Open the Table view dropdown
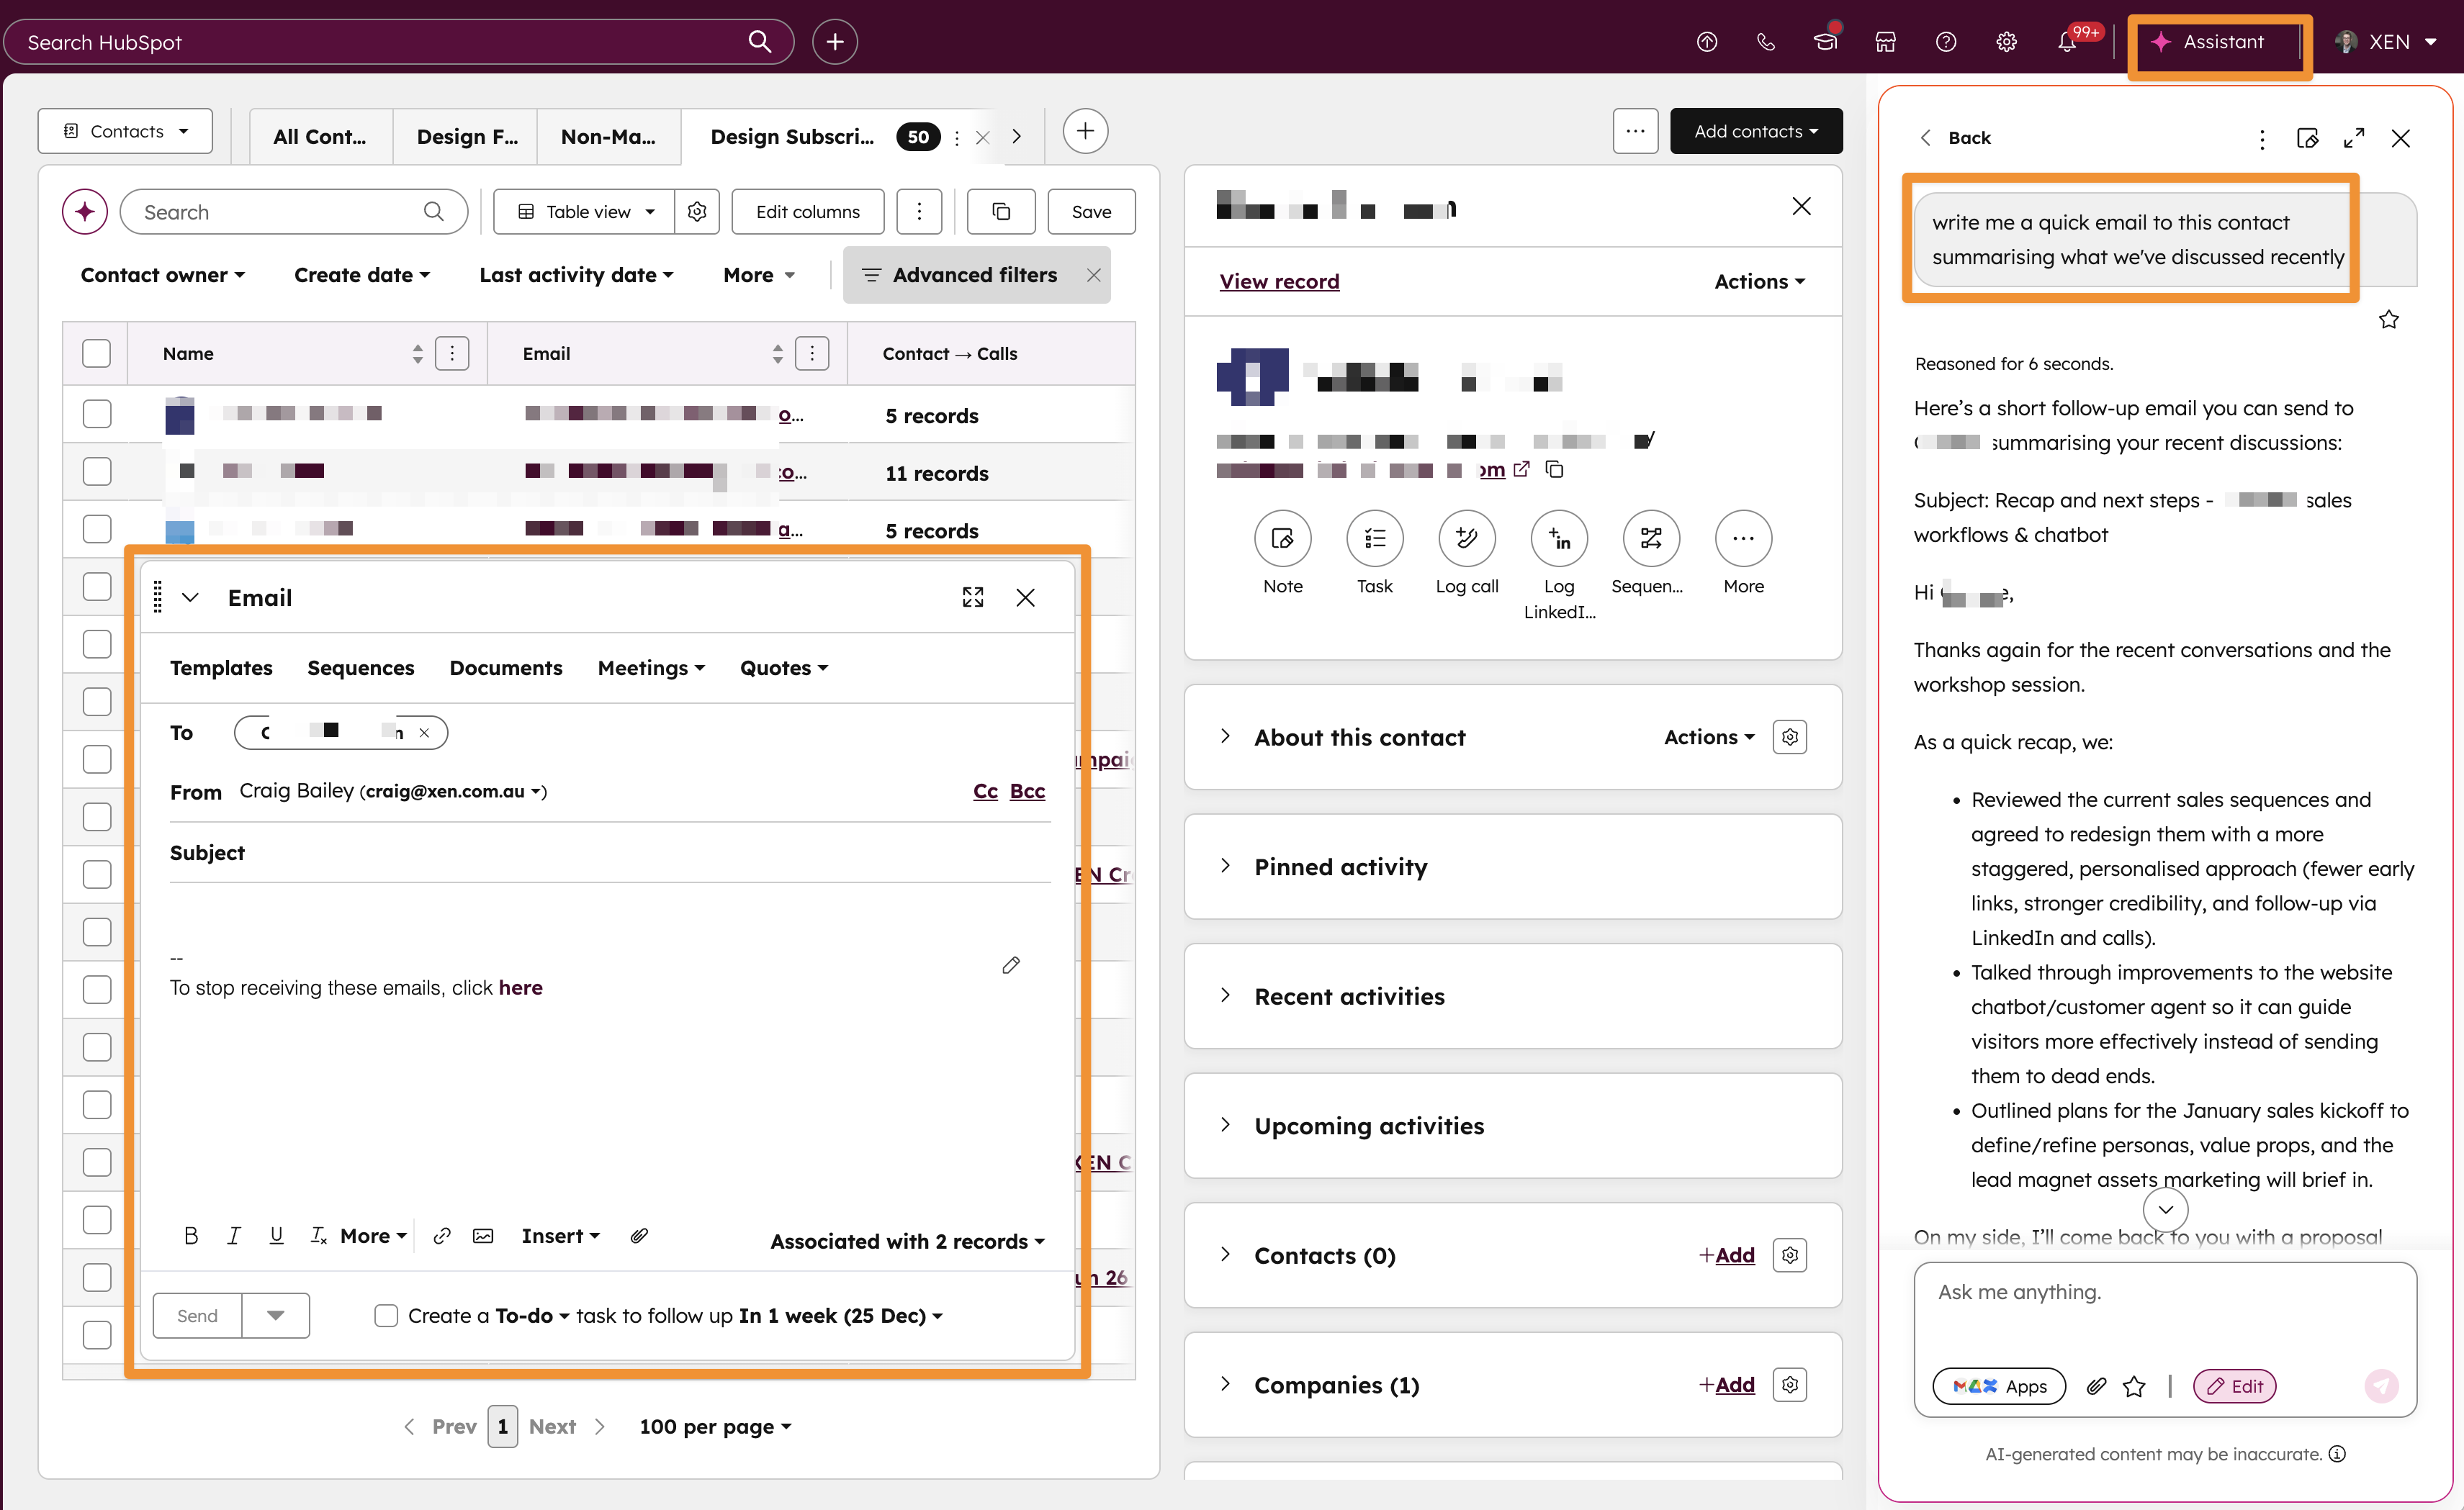The image size is (2464, 1510). (x=586, y=212)
